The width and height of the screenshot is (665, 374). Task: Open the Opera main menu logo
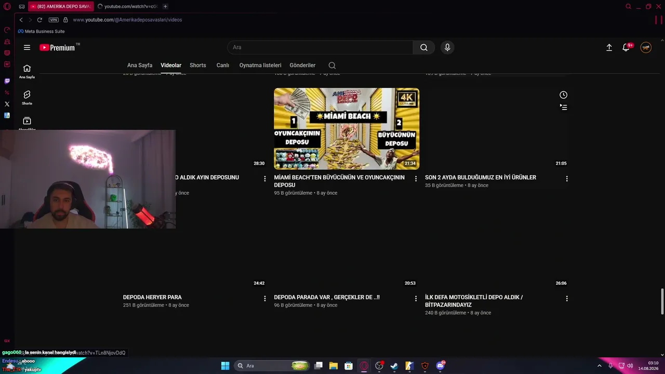(x=7, y=7)
